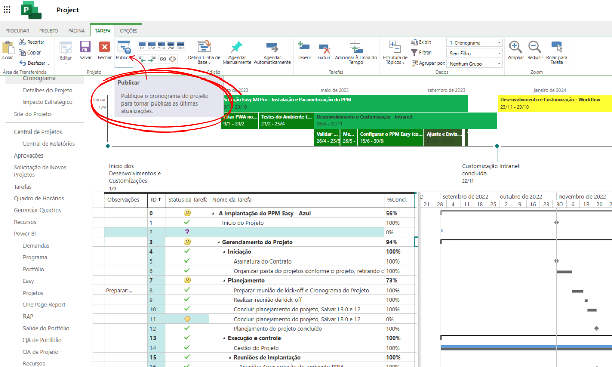Open Saúde do Portfólio report link

[x=46, y=328]
